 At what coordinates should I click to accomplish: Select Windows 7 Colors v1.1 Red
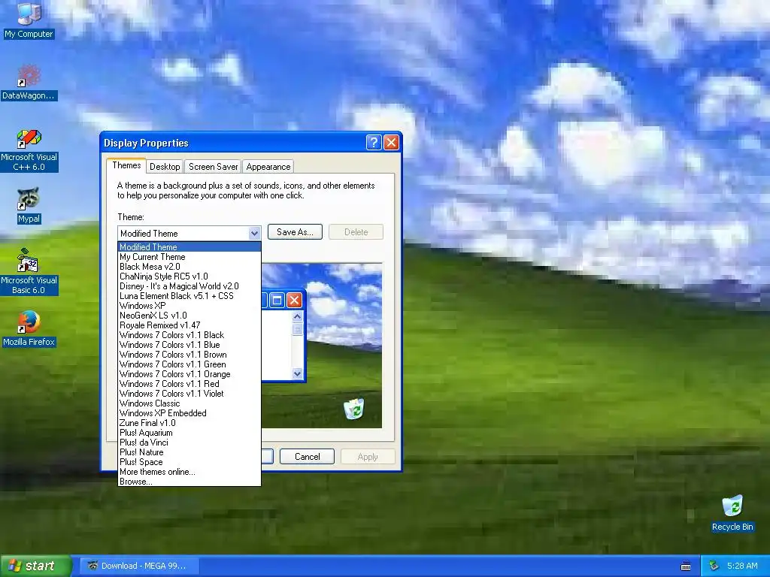point(189,384)
